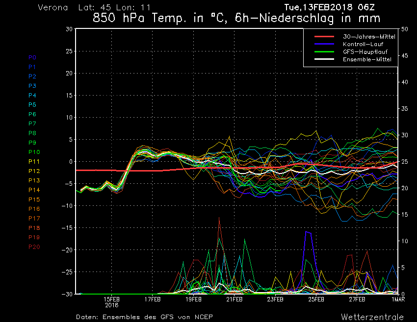
Task: Click the "21FEB" date axis label
Action: 235,299
